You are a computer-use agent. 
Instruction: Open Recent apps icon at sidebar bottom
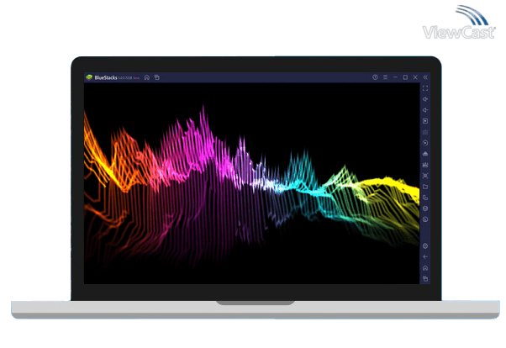tap(425, 278)
